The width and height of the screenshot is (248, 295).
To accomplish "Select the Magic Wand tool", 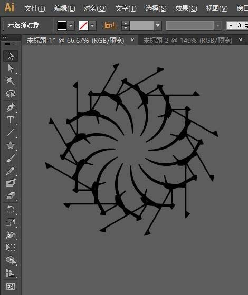I will tap(11, 81).
